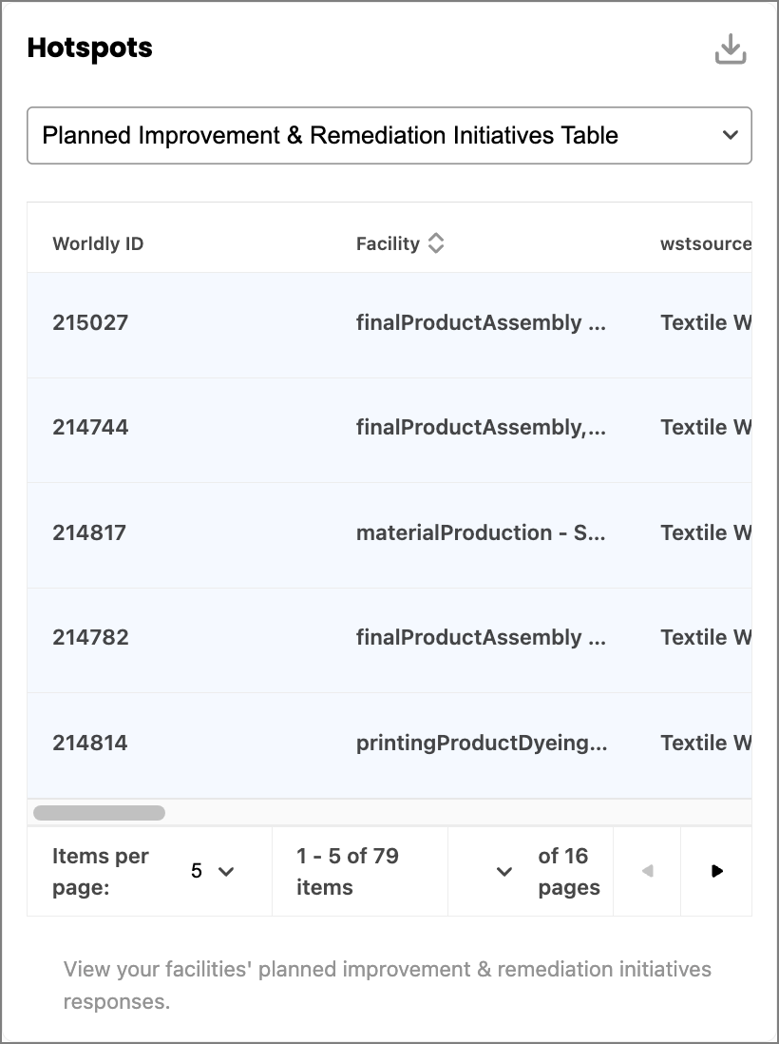This screenshot has height=1044, width=779.
Task: Click the 1 - 5 of 79 items label
Action: [348, 871]
